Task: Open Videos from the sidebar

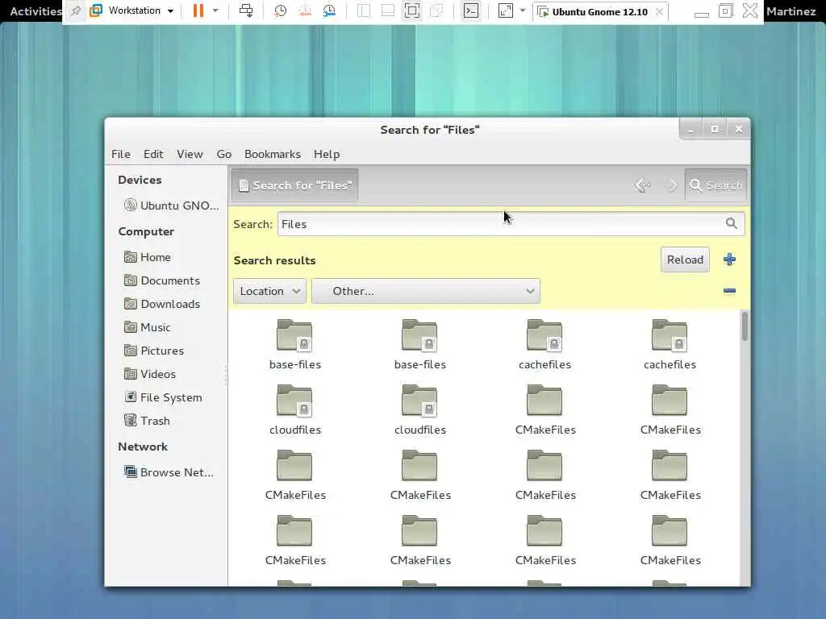Action: [150, 374]
